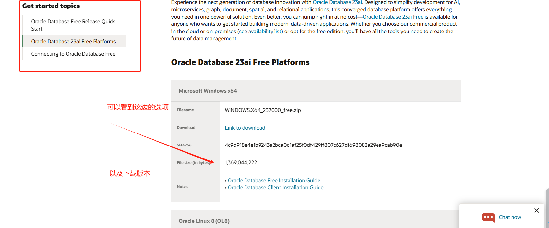This screenshot has height=228, width=549.
Task: Click the Microsoft Windows x64 table header
Action: (316, 91)
